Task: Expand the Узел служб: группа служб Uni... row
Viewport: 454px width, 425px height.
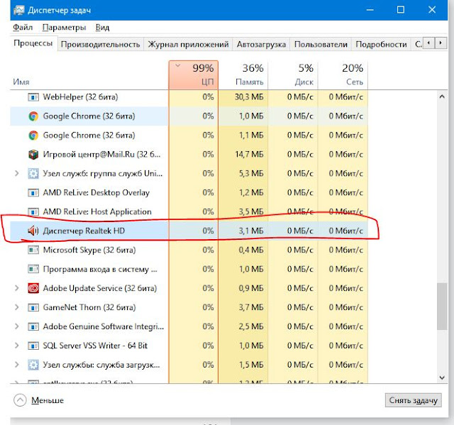Action: 17,173
